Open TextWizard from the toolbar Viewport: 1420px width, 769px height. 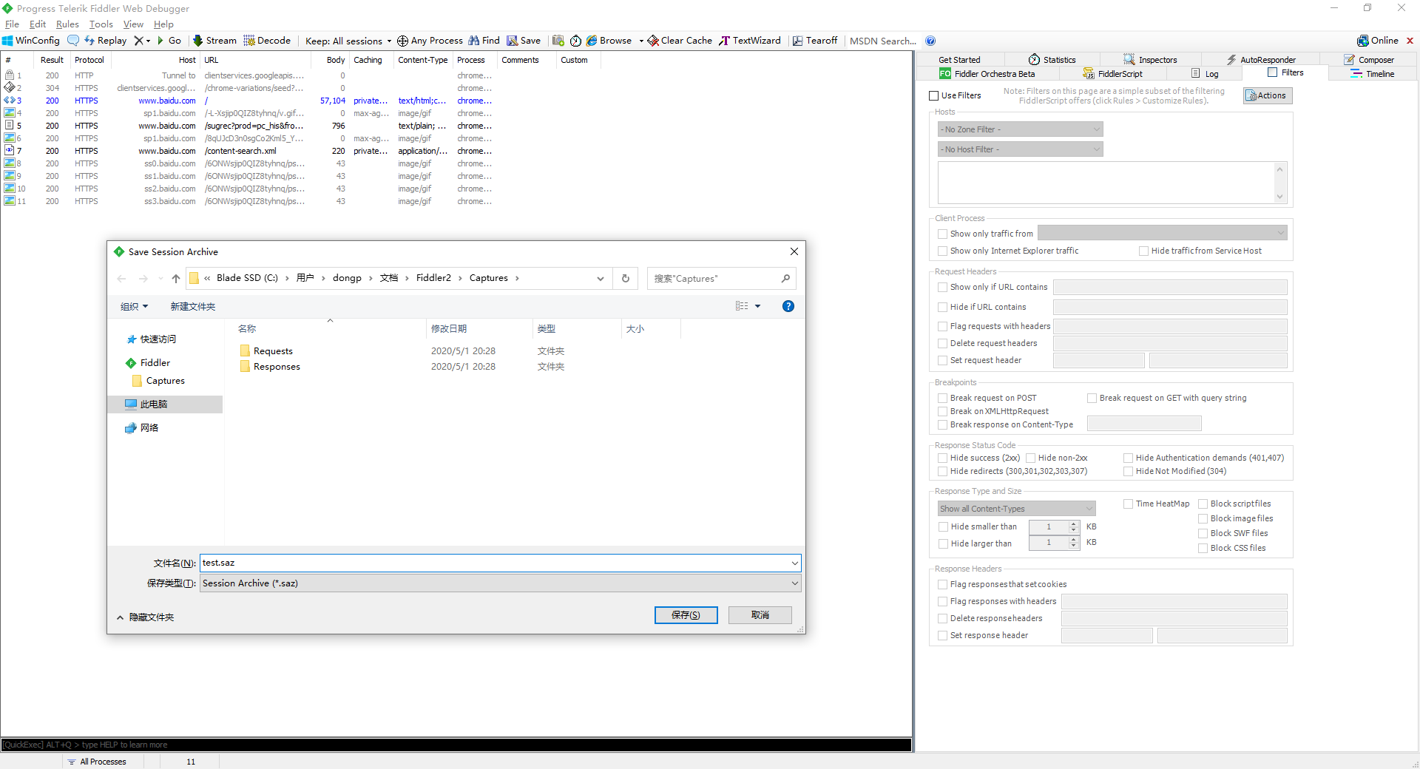pos(750,41)
